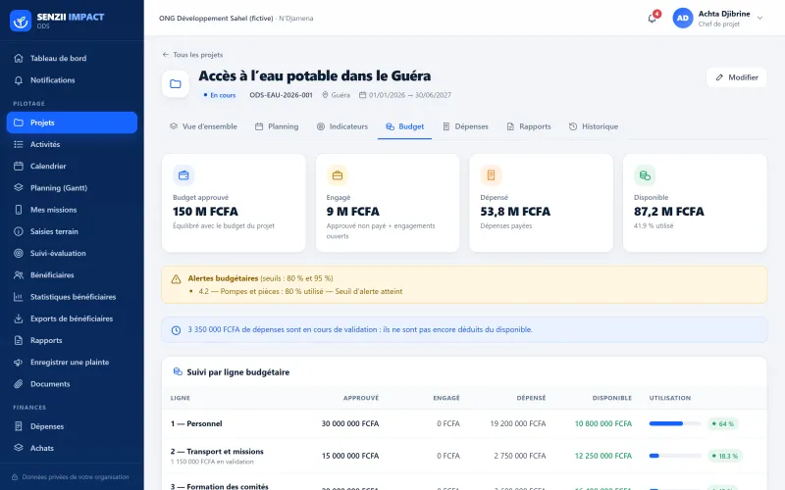The height and width of the screenshot is (490, 785).
Task: Open Statistiques bénéficiaires in the sidebar
Action: 72,297
